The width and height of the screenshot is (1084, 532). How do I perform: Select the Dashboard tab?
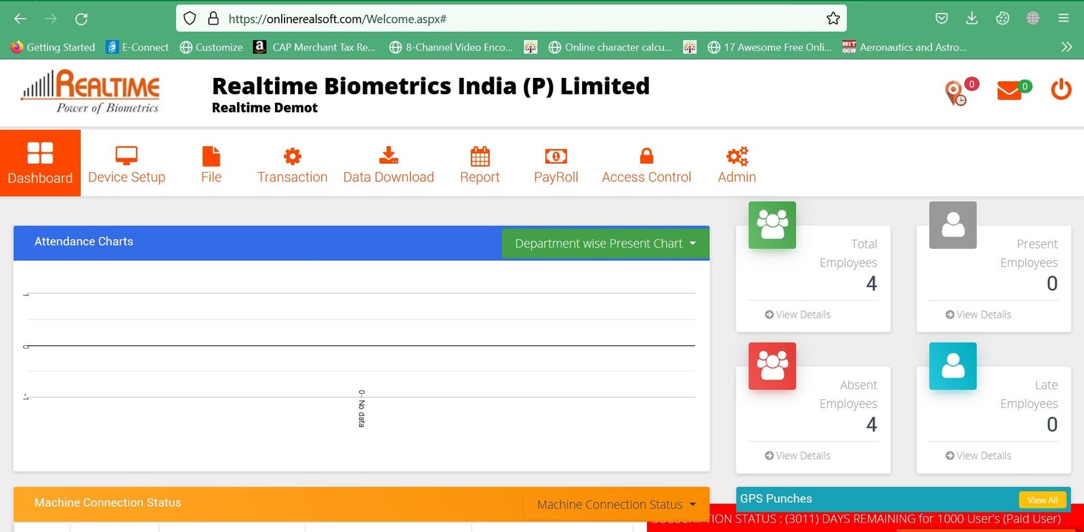[x=40, y=163]
